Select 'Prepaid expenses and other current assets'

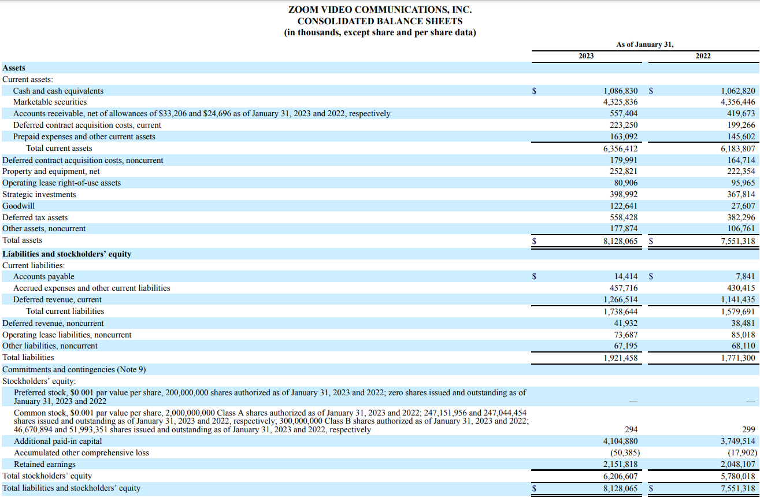(x=84, y=137)
